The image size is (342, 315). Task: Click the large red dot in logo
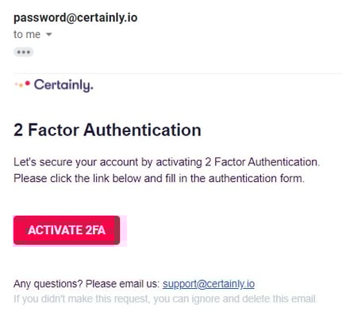[28, 83]
